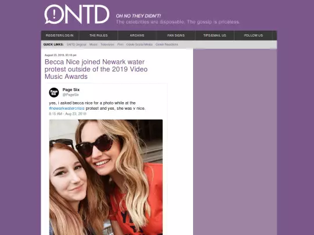
Task: Go to the Archive section
Action: 137,35
